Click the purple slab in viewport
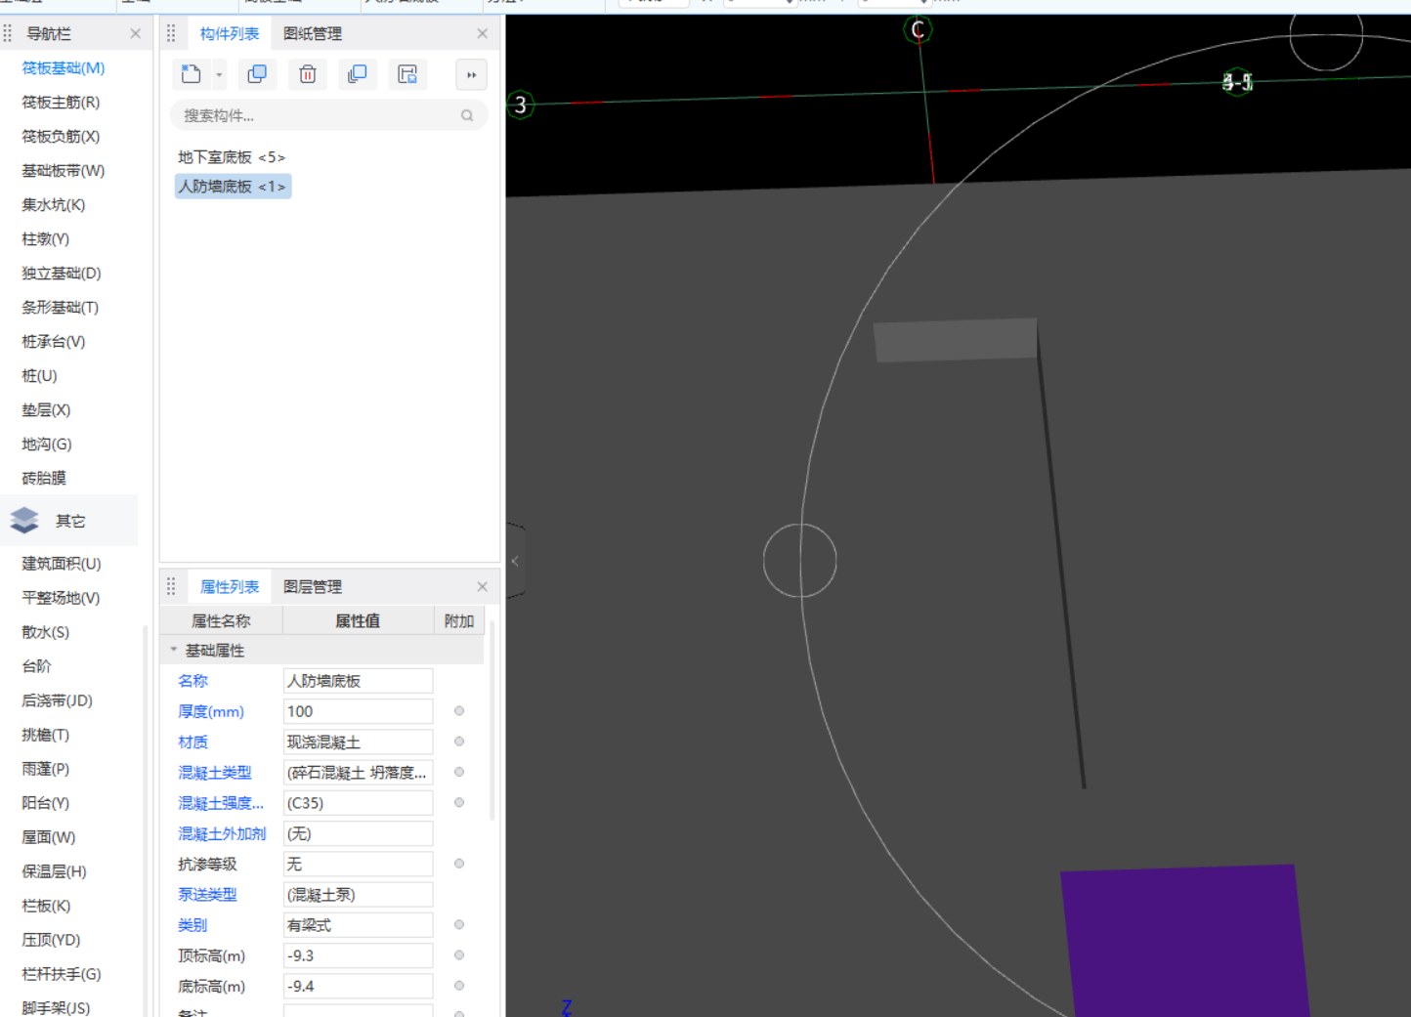This screenshot has width=1411, height=1017. point(1185,942)
